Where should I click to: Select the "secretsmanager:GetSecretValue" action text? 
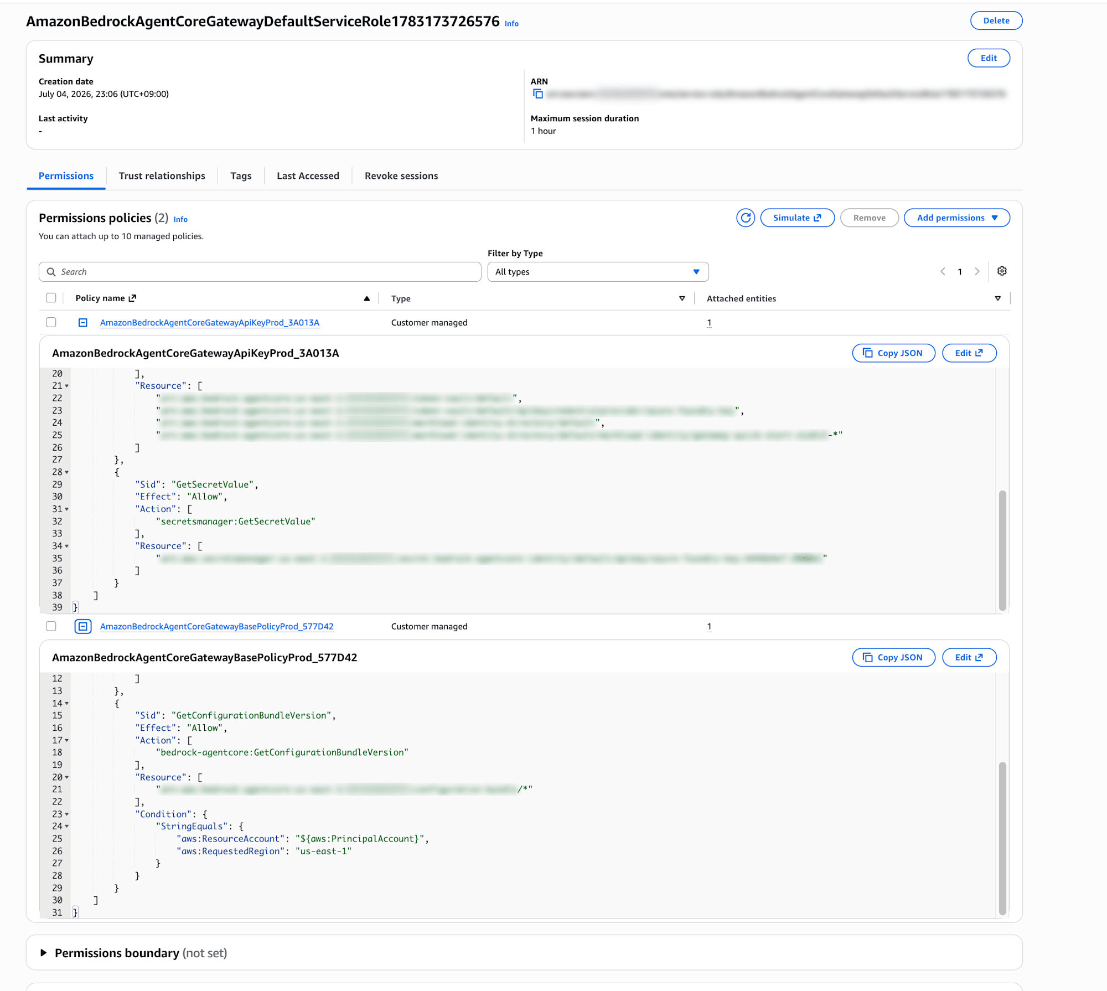click(x=236, y=522)
